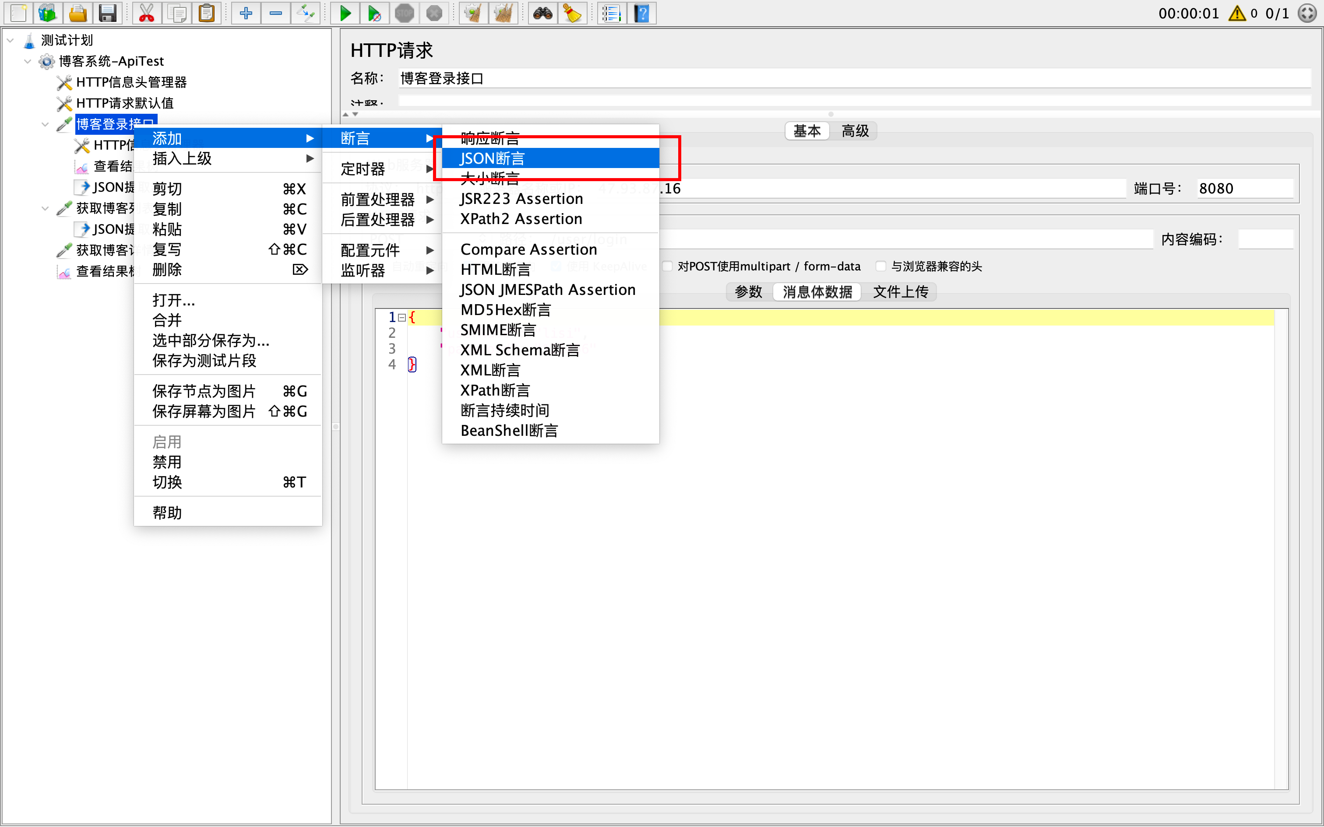1324x827 pixels.
Task: Save the test plan with floppy icon
Action: click(107, 13)
